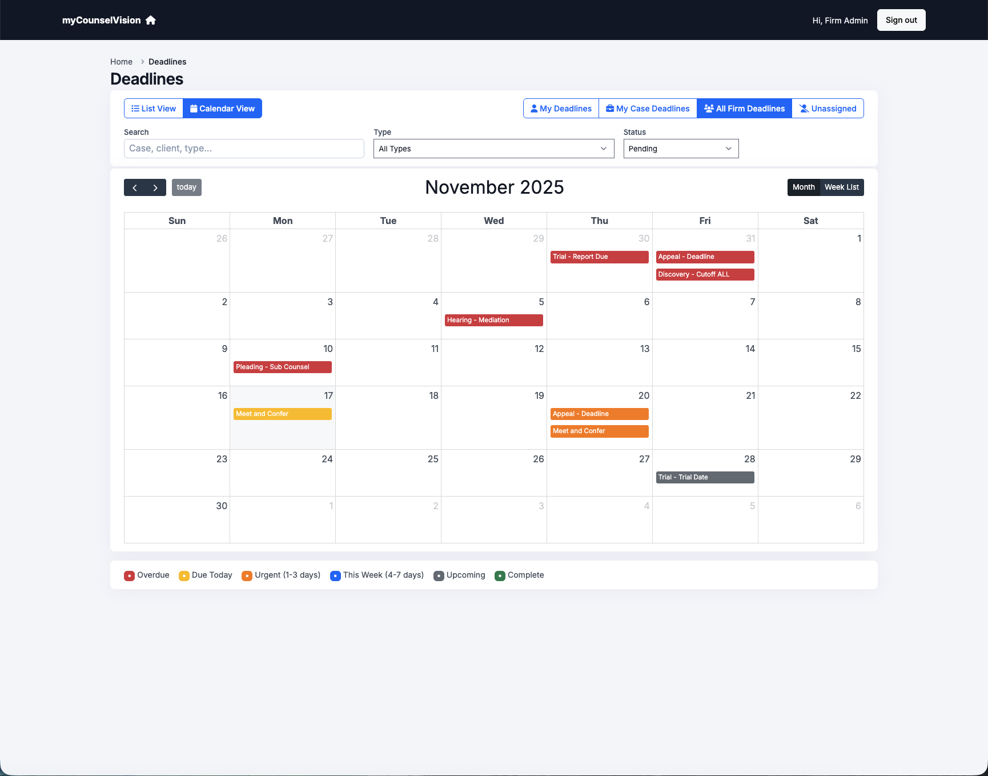Toggle Month view in the calendar
Screen dimensions: 988x776
click(804, 187)
